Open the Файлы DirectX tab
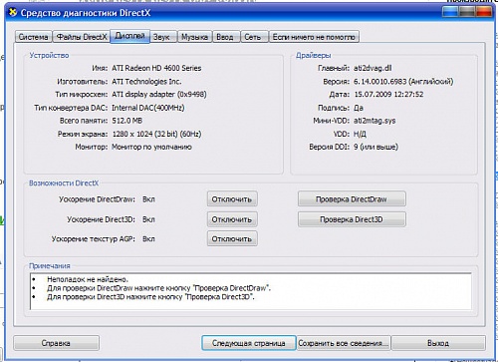The width and height of the screenshot is (498, 362). tap(82, 37)
